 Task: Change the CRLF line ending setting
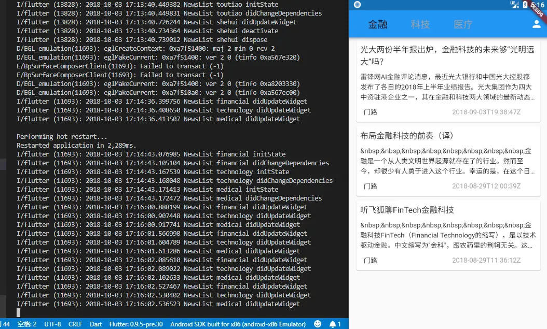pos(75,324)
